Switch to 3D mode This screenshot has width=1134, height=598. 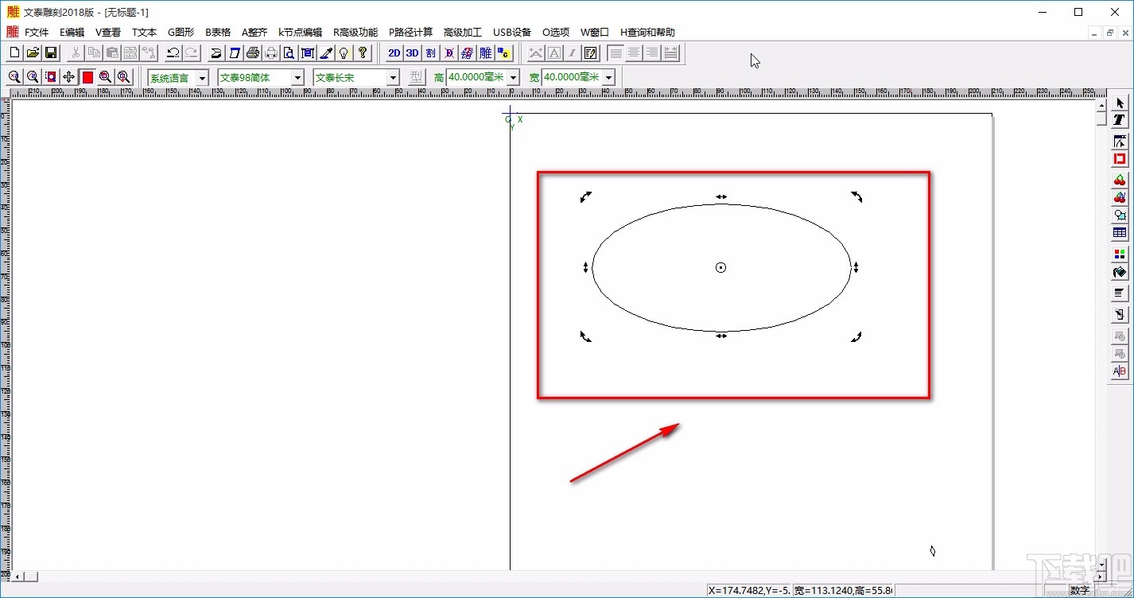coord(412,53)
